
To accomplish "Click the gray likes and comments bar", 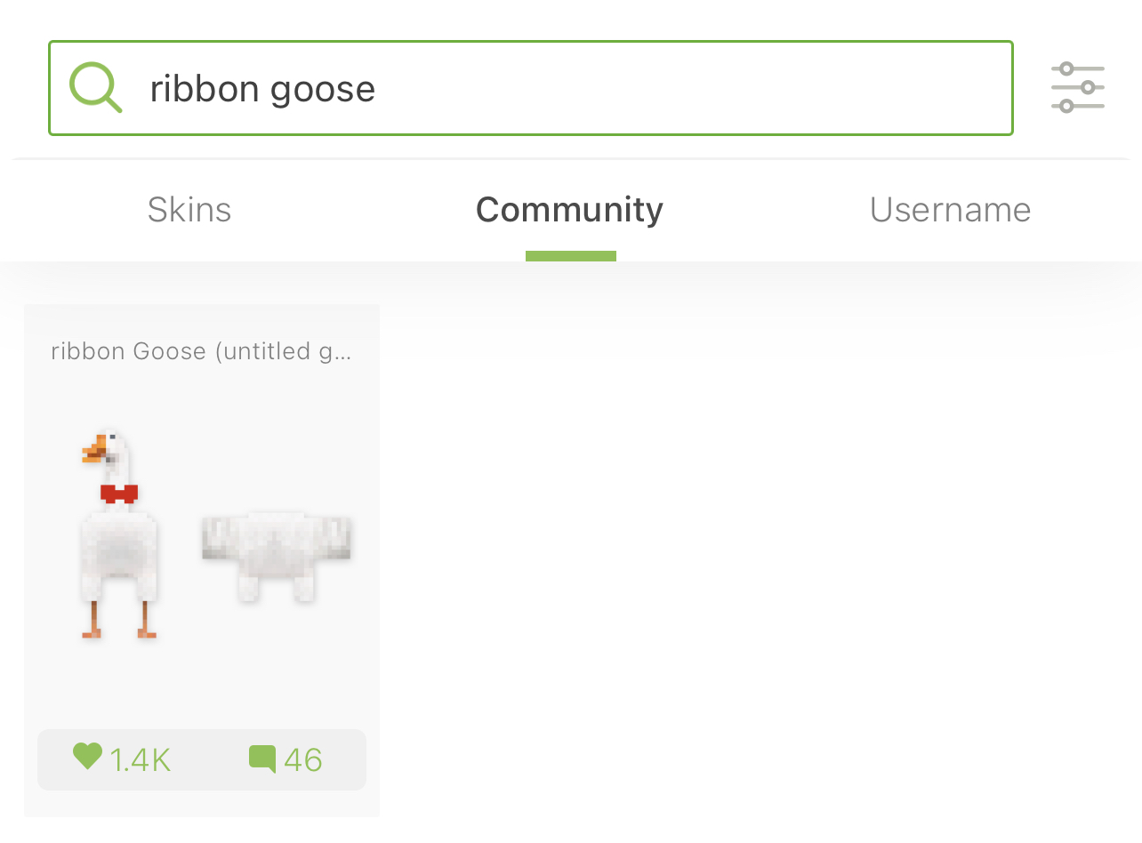I will (202, 759).
